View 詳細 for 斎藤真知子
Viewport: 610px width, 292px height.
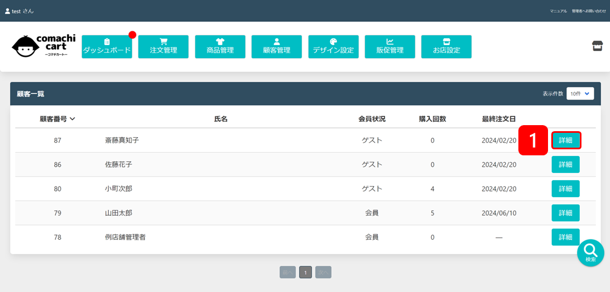click(566, 140)
